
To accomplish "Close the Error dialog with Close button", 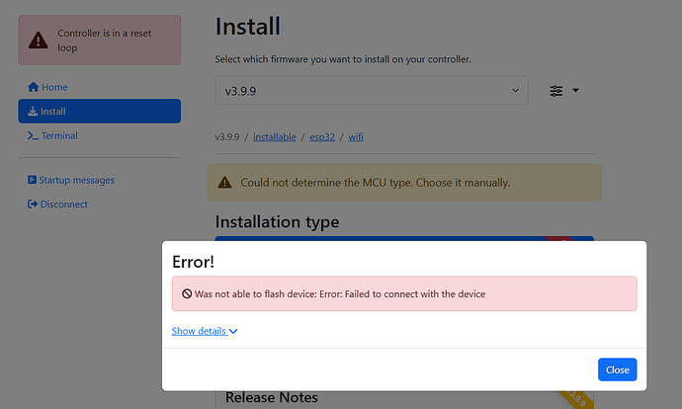I will (617, 369).
